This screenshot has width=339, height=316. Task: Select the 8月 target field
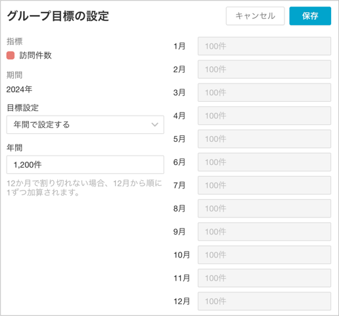(264, 208)
